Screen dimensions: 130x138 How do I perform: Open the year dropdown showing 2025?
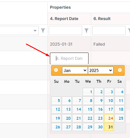101,70
